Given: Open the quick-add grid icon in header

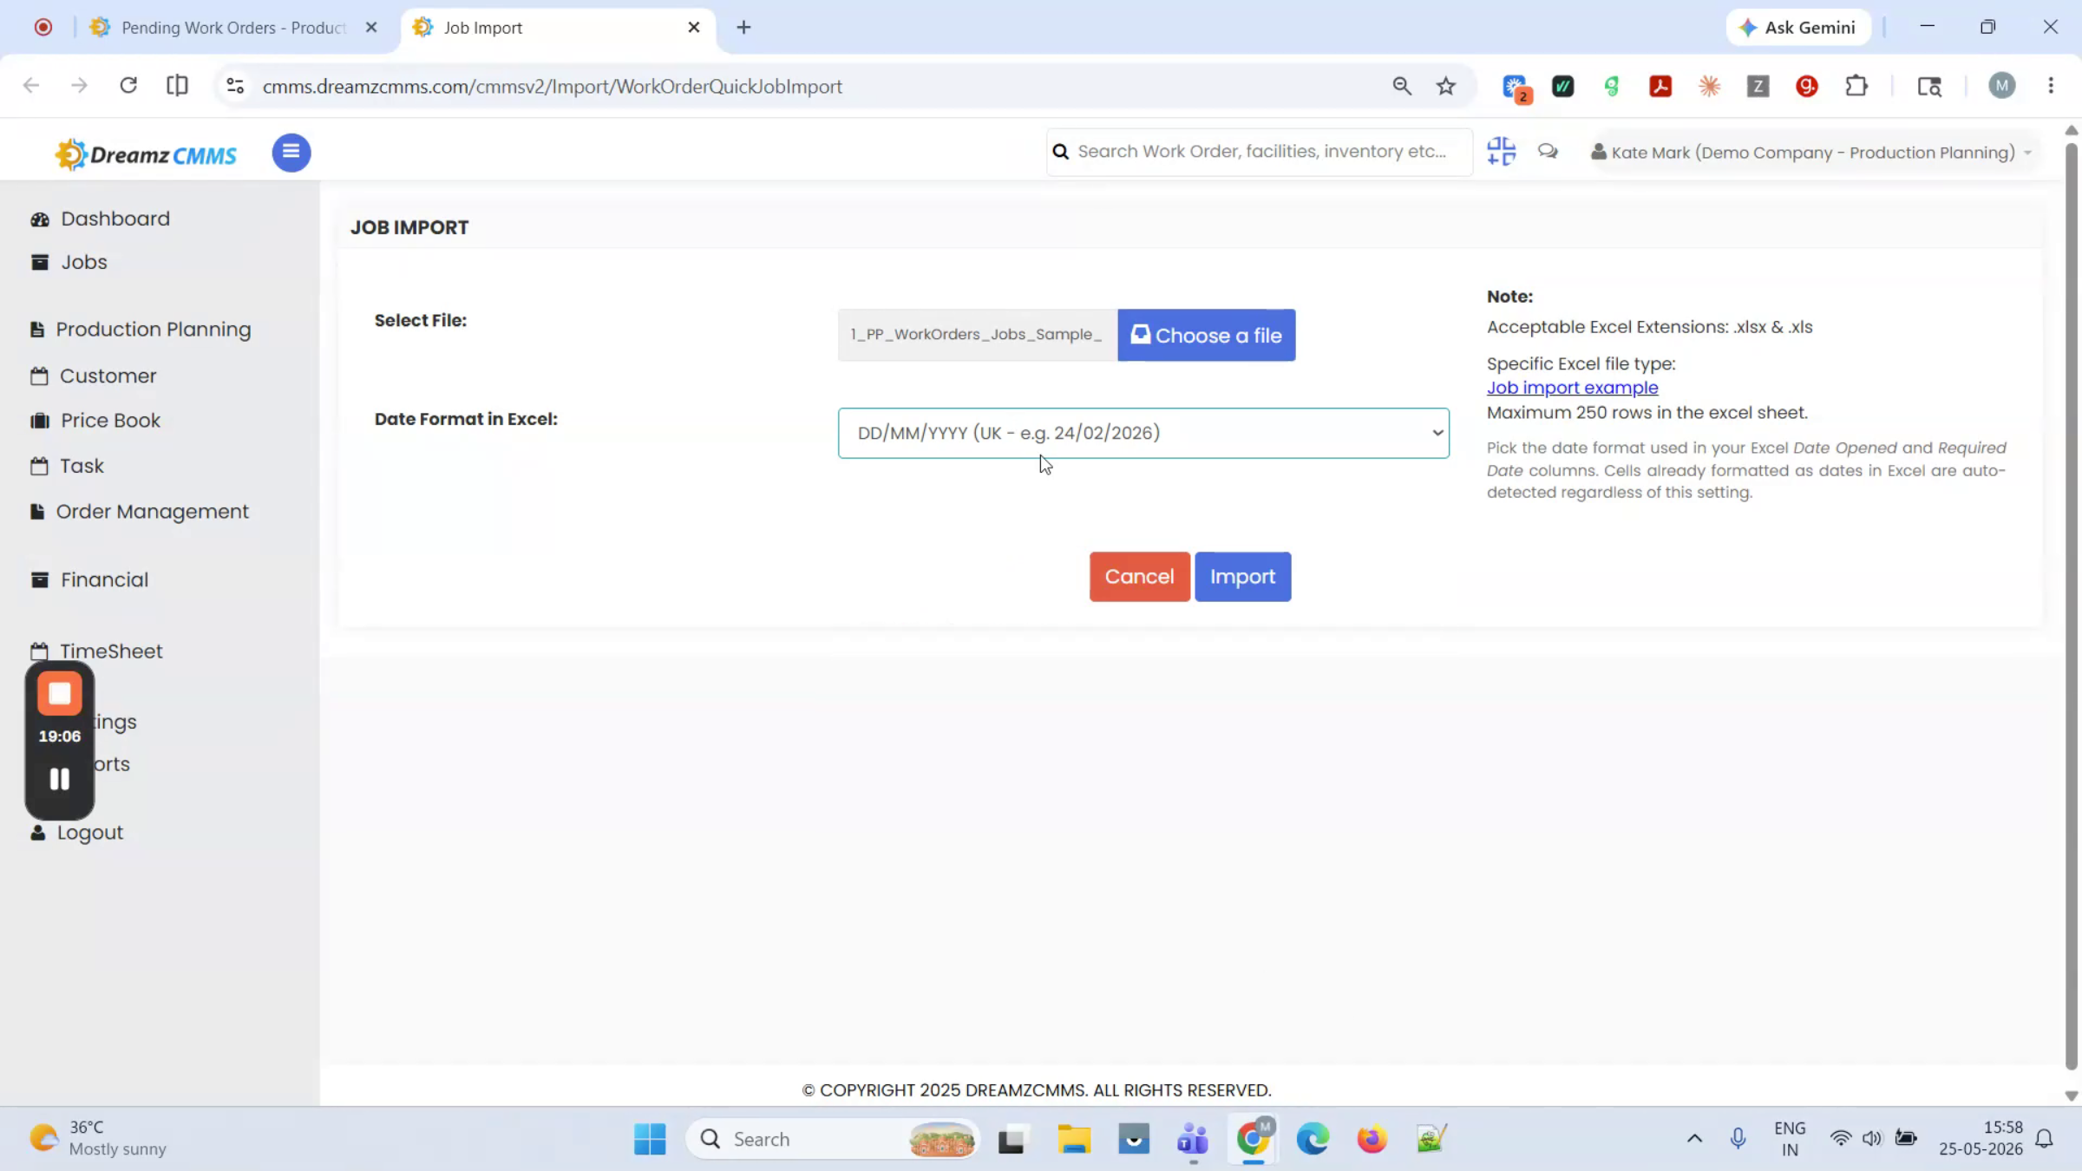Looking at the screenshot, I should click(1501, 152).
